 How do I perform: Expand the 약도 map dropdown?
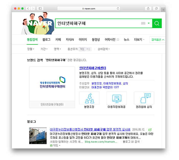(x=55, y=145)
